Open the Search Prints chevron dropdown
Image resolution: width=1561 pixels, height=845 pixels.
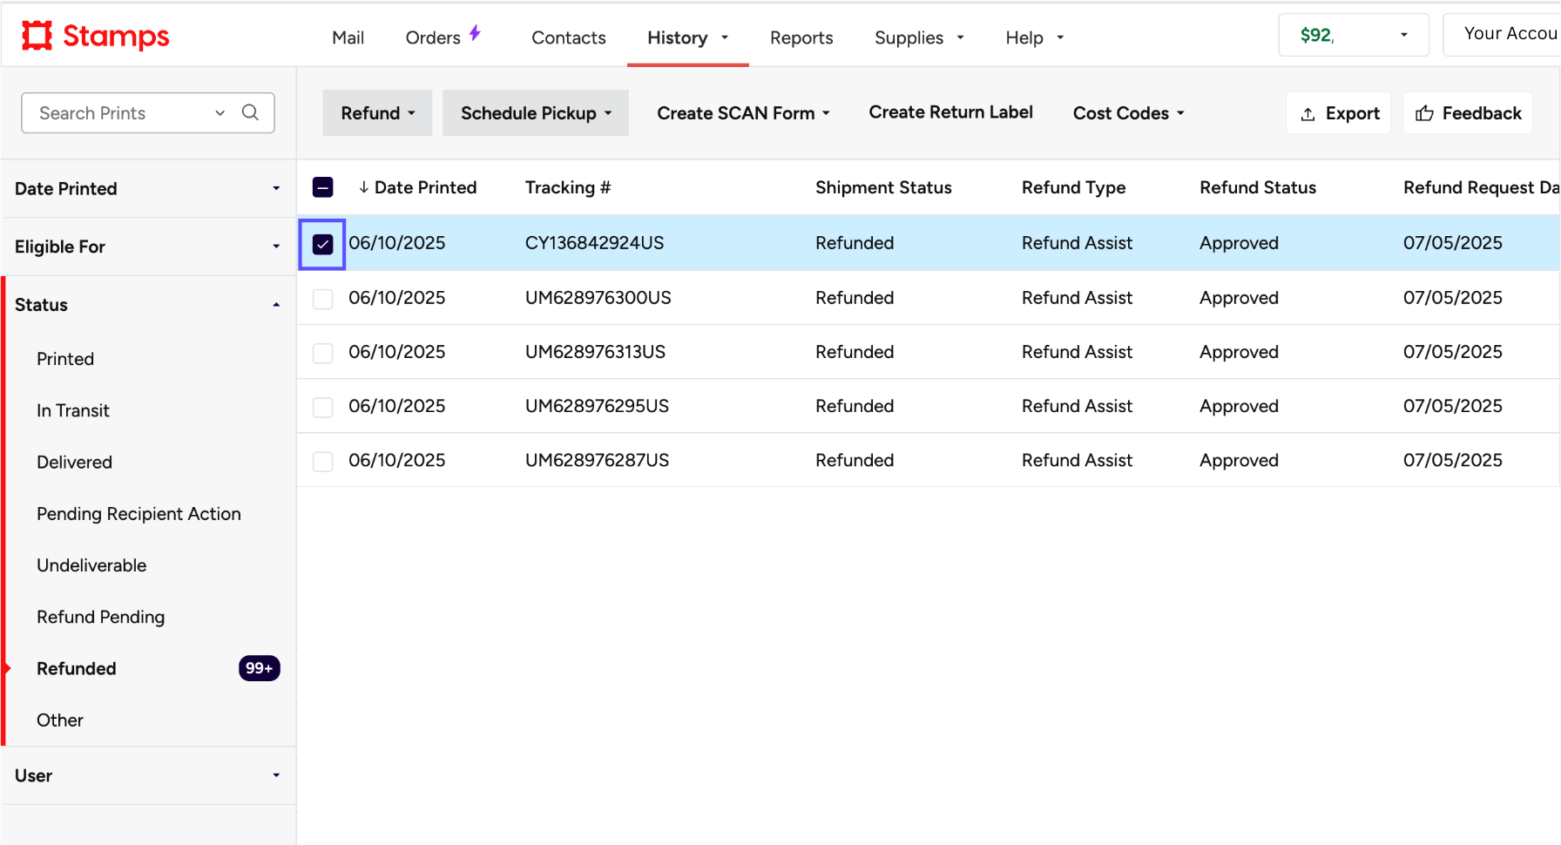220,113
